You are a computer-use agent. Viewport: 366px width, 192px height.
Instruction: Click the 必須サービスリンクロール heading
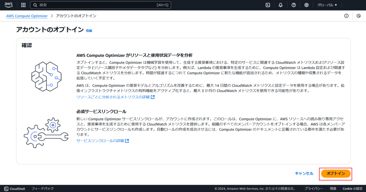click(x=101, y=111)
